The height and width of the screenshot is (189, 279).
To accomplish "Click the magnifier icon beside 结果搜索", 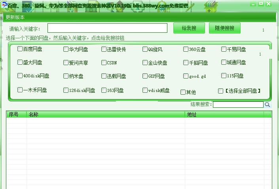I will pyautogui.click(x=267, y=105).
